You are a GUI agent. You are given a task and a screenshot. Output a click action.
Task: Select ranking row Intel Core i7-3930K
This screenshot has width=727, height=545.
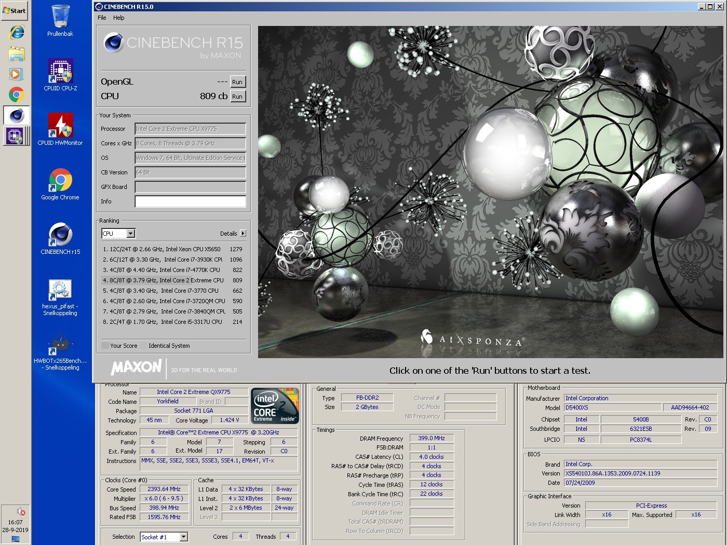coord(173,260)
